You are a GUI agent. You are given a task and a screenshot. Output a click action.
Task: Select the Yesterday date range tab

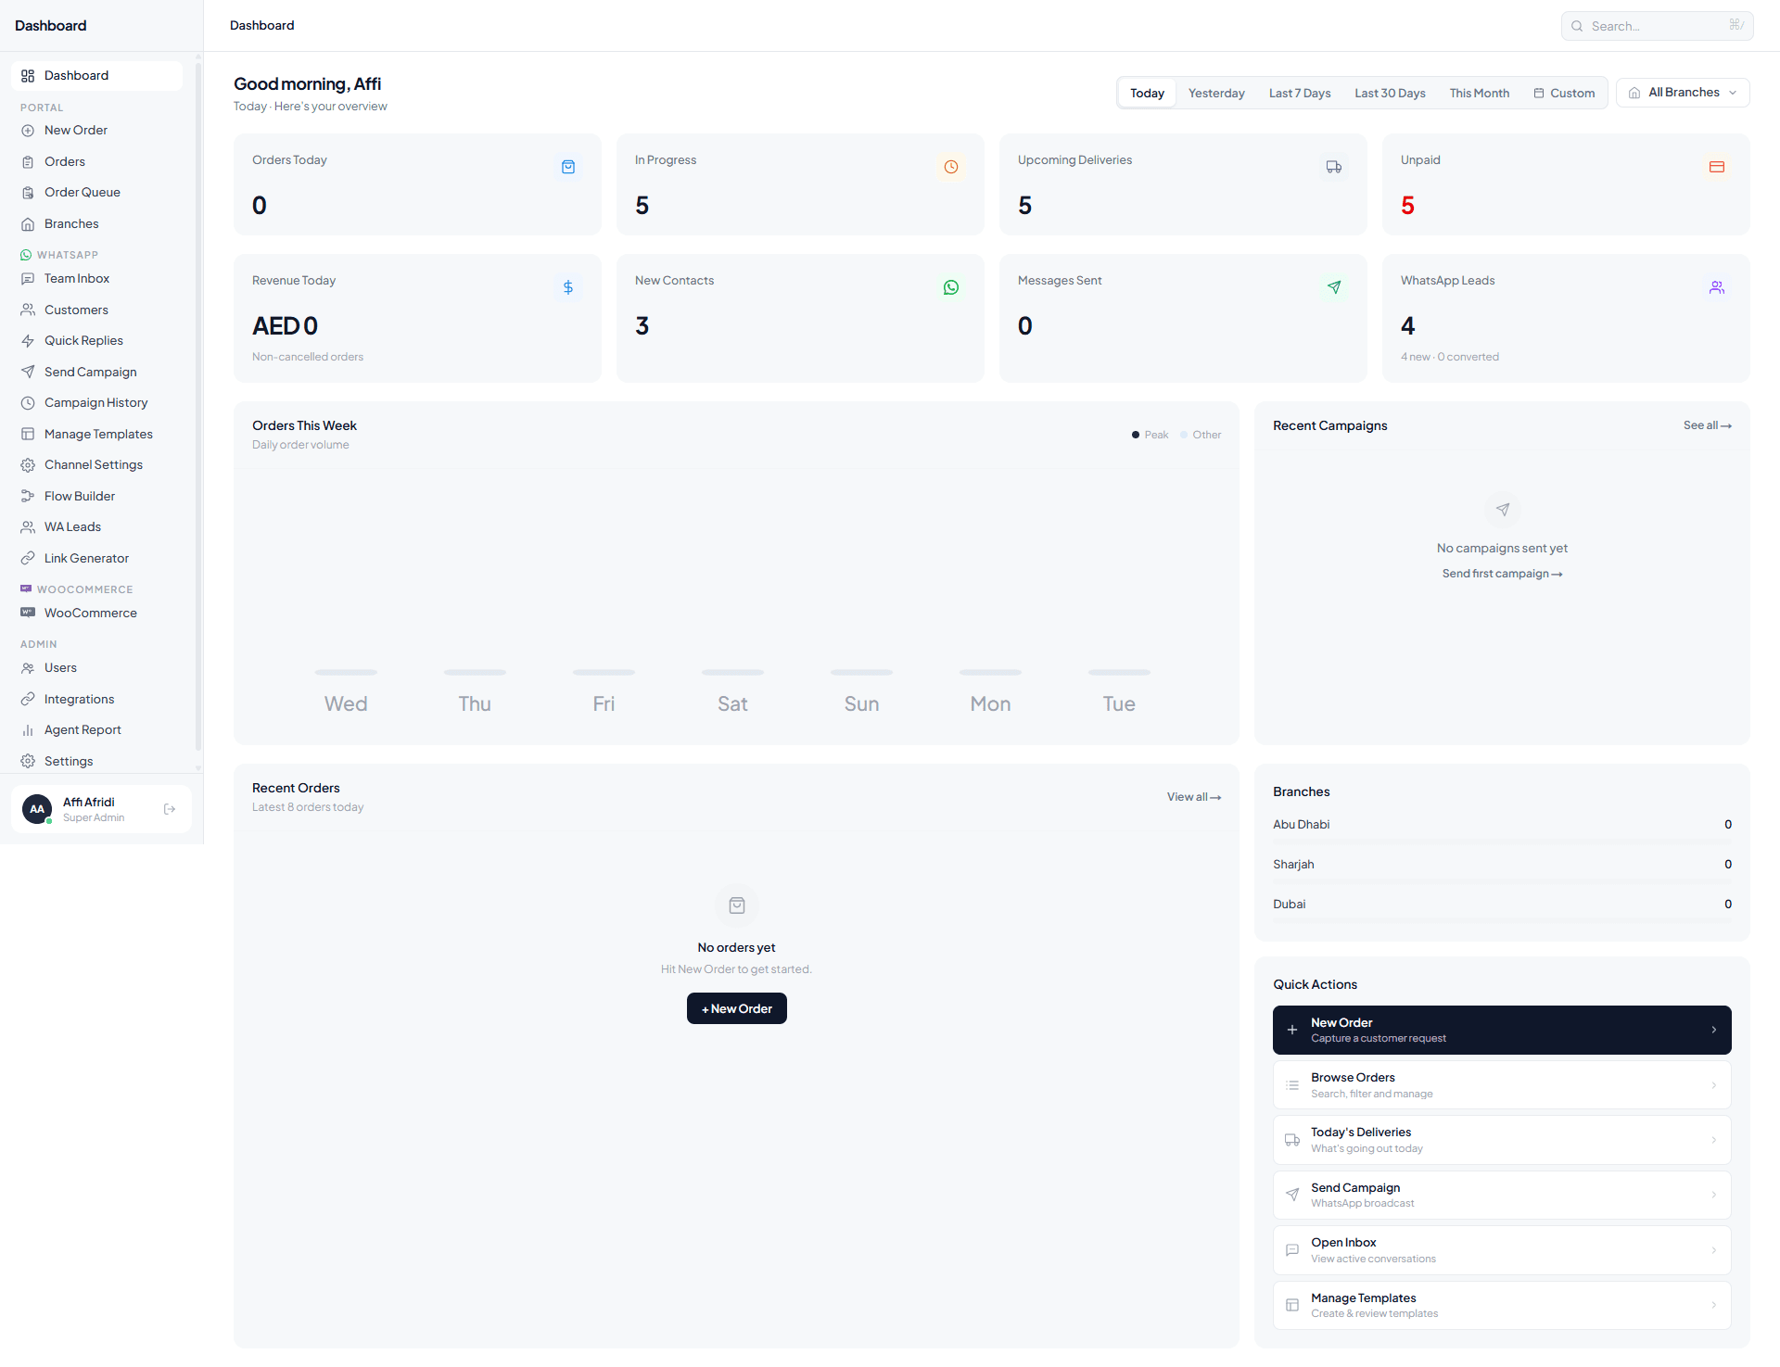1216,93
